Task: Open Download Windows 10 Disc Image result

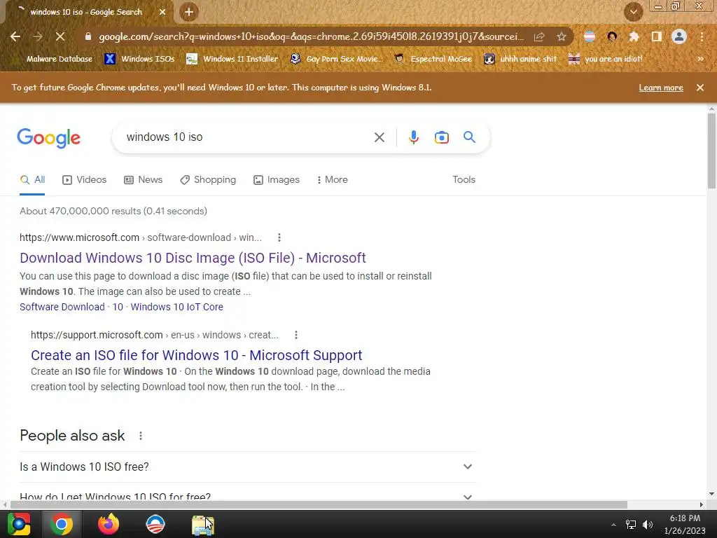Action: tap(193, 258)
